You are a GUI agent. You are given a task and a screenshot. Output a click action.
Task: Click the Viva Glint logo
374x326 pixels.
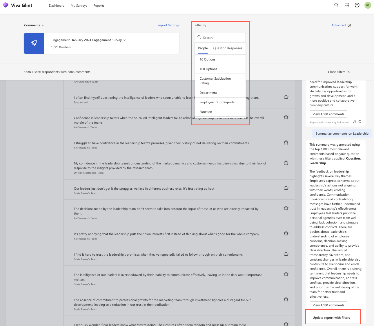pyautogui.click(x=17, y=5)
